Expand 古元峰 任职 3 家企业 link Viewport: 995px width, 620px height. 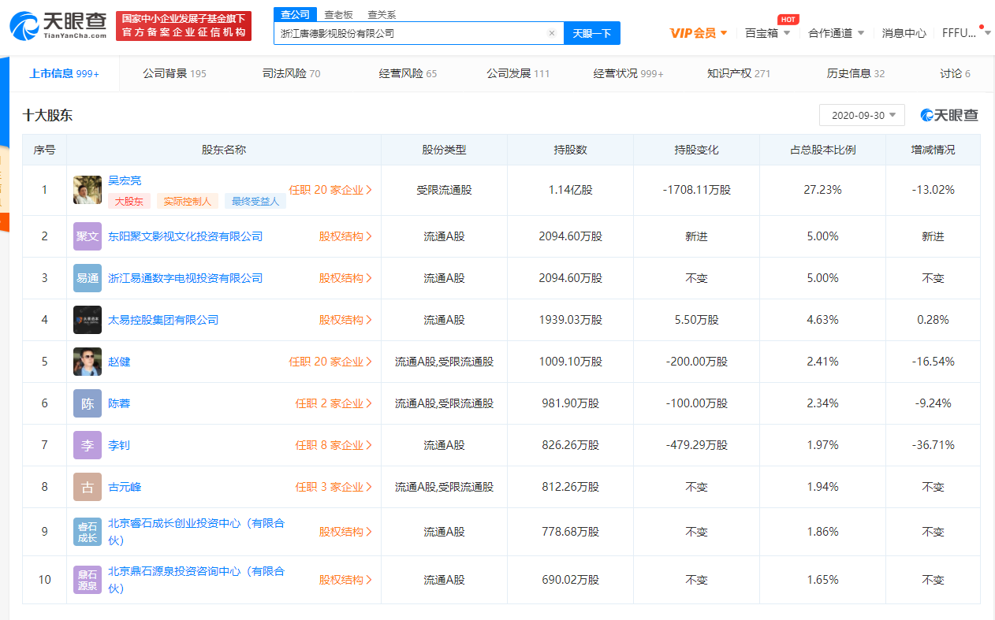tap(334, 487)
